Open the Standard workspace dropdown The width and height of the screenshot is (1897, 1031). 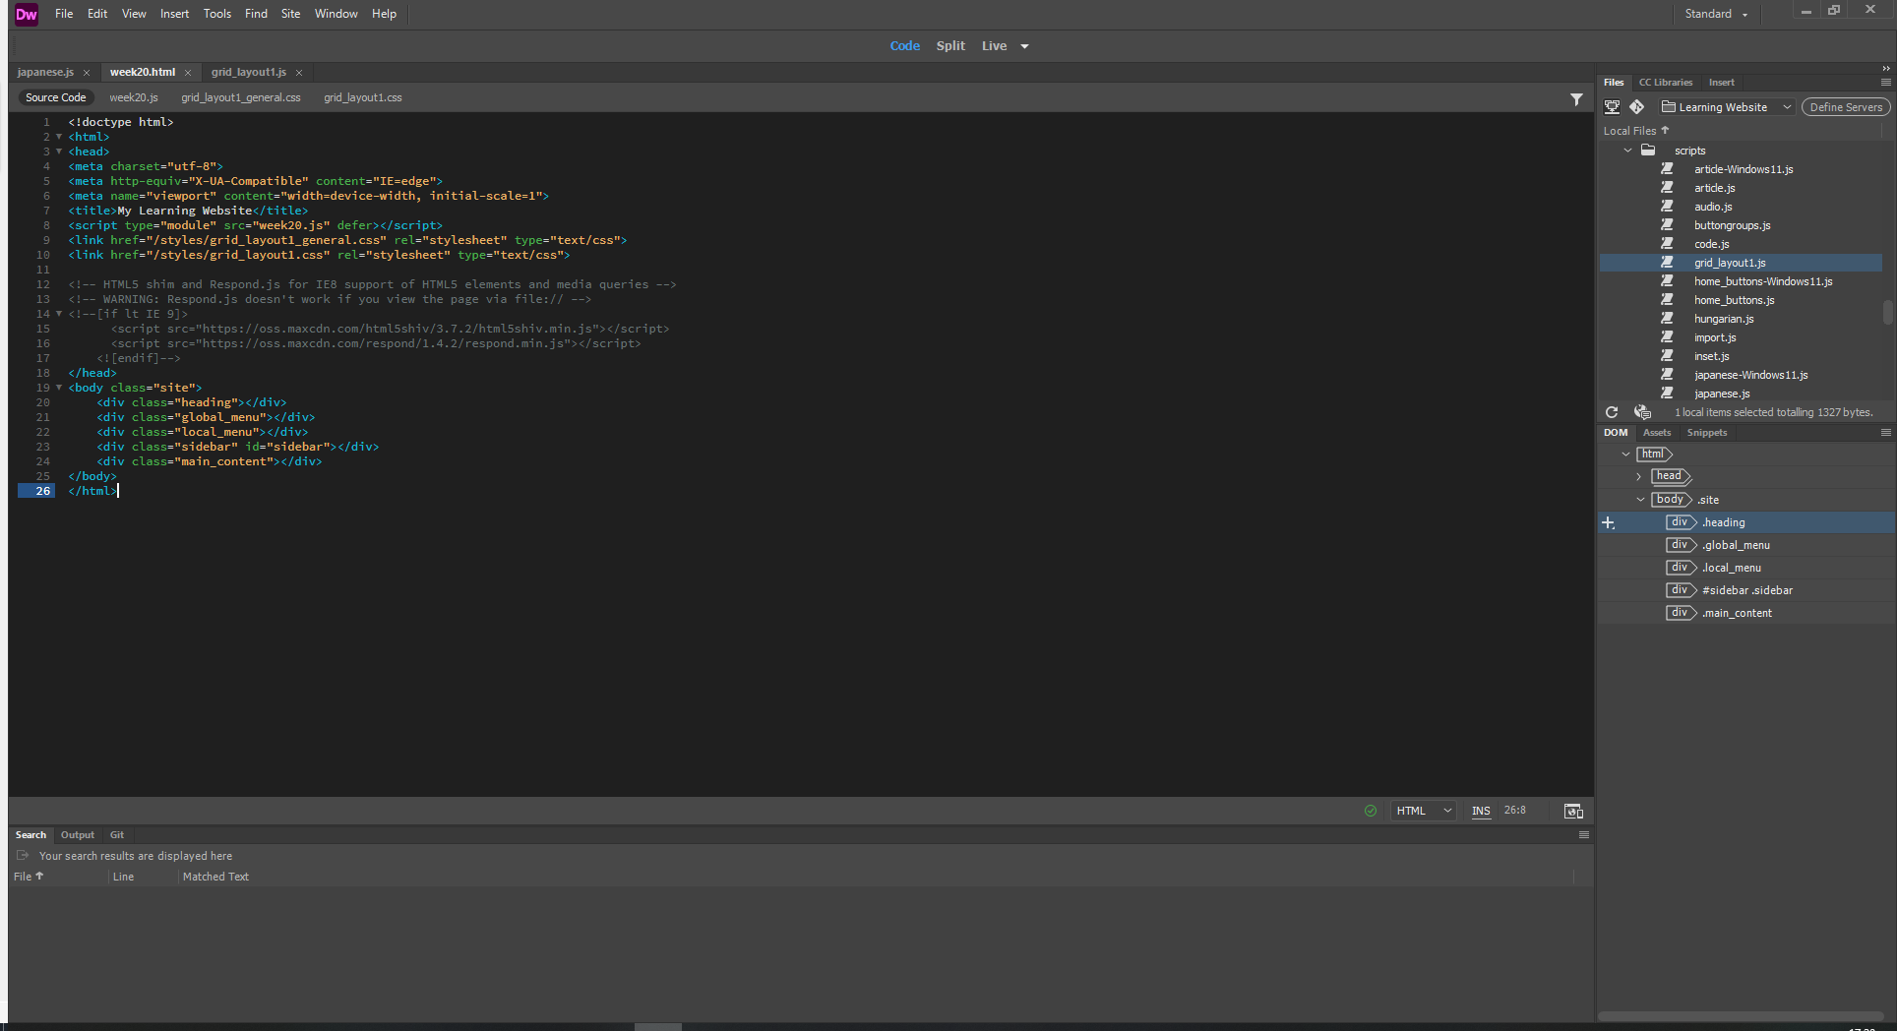pyautogui.click(x=1716, y=14)
